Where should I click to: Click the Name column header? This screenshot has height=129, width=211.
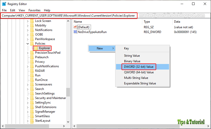click(107, 22)
